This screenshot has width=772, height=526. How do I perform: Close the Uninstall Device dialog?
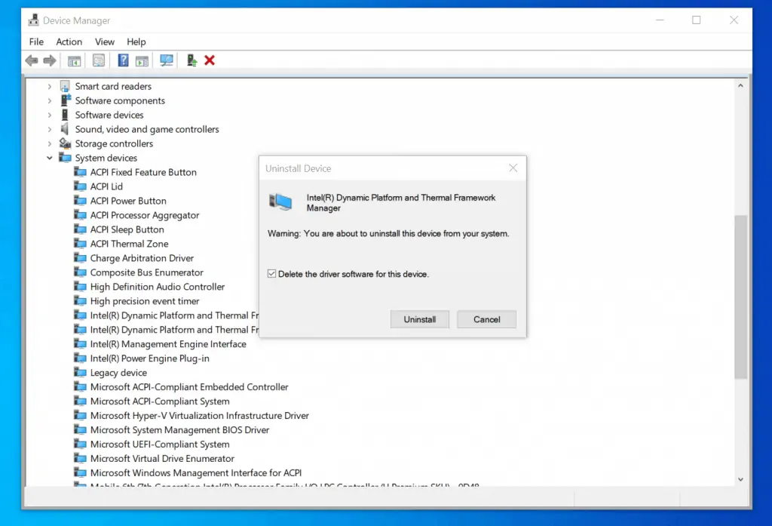513,168
